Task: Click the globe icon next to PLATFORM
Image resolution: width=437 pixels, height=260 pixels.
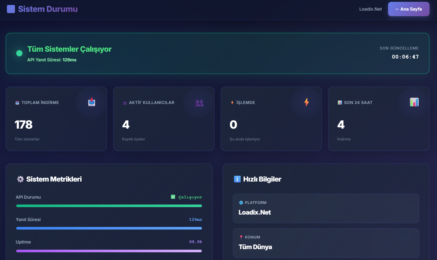Action: tap(241, 203)
